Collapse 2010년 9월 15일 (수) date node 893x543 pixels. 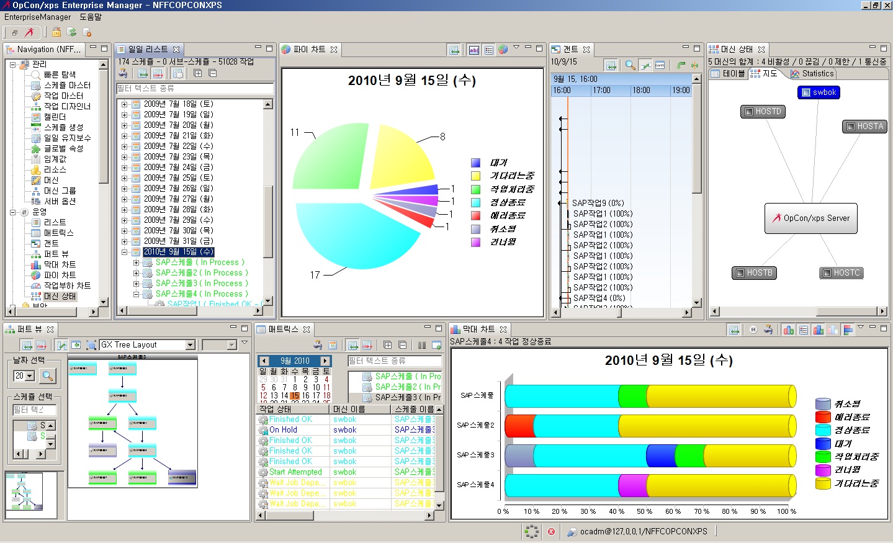[124, 252]
